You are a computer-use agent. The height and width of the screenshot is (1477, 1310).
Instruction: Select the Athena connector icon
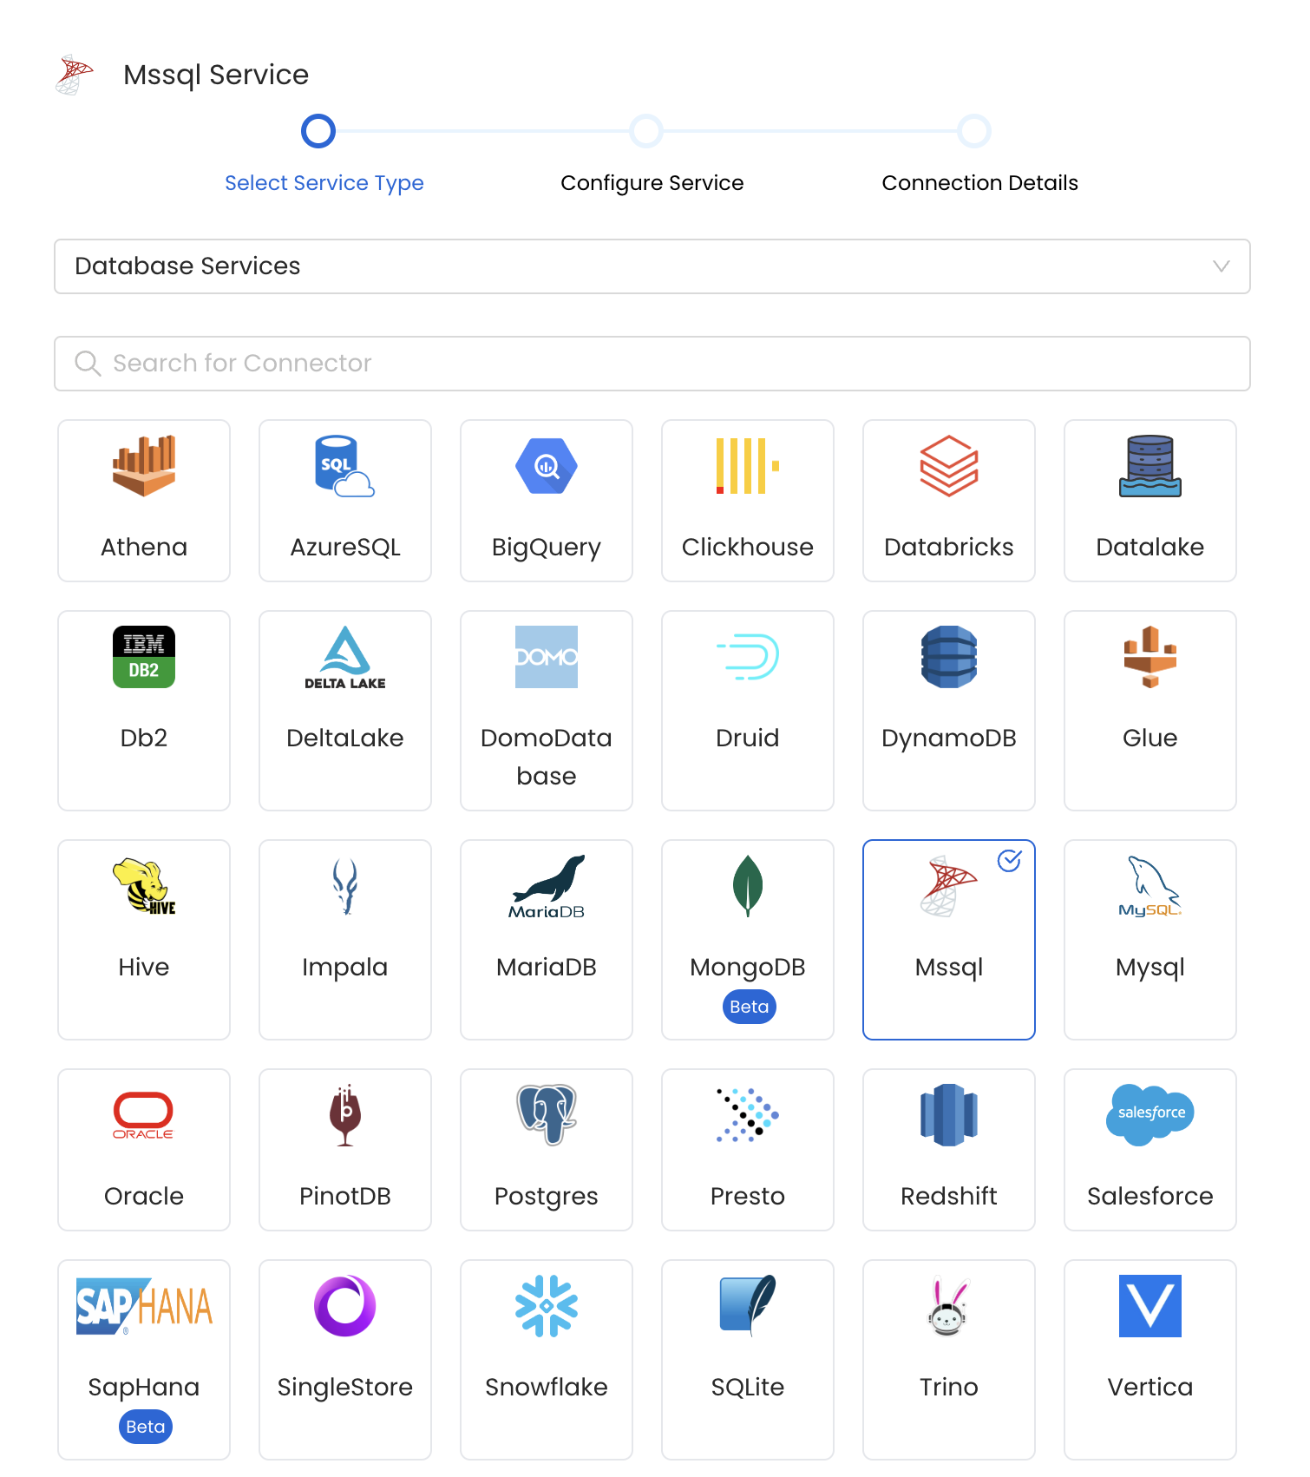click(x=144, y=466)
